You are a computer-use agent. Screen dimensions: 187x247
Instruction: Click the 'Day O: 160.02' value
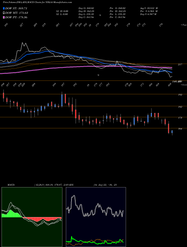click(86, 8)
